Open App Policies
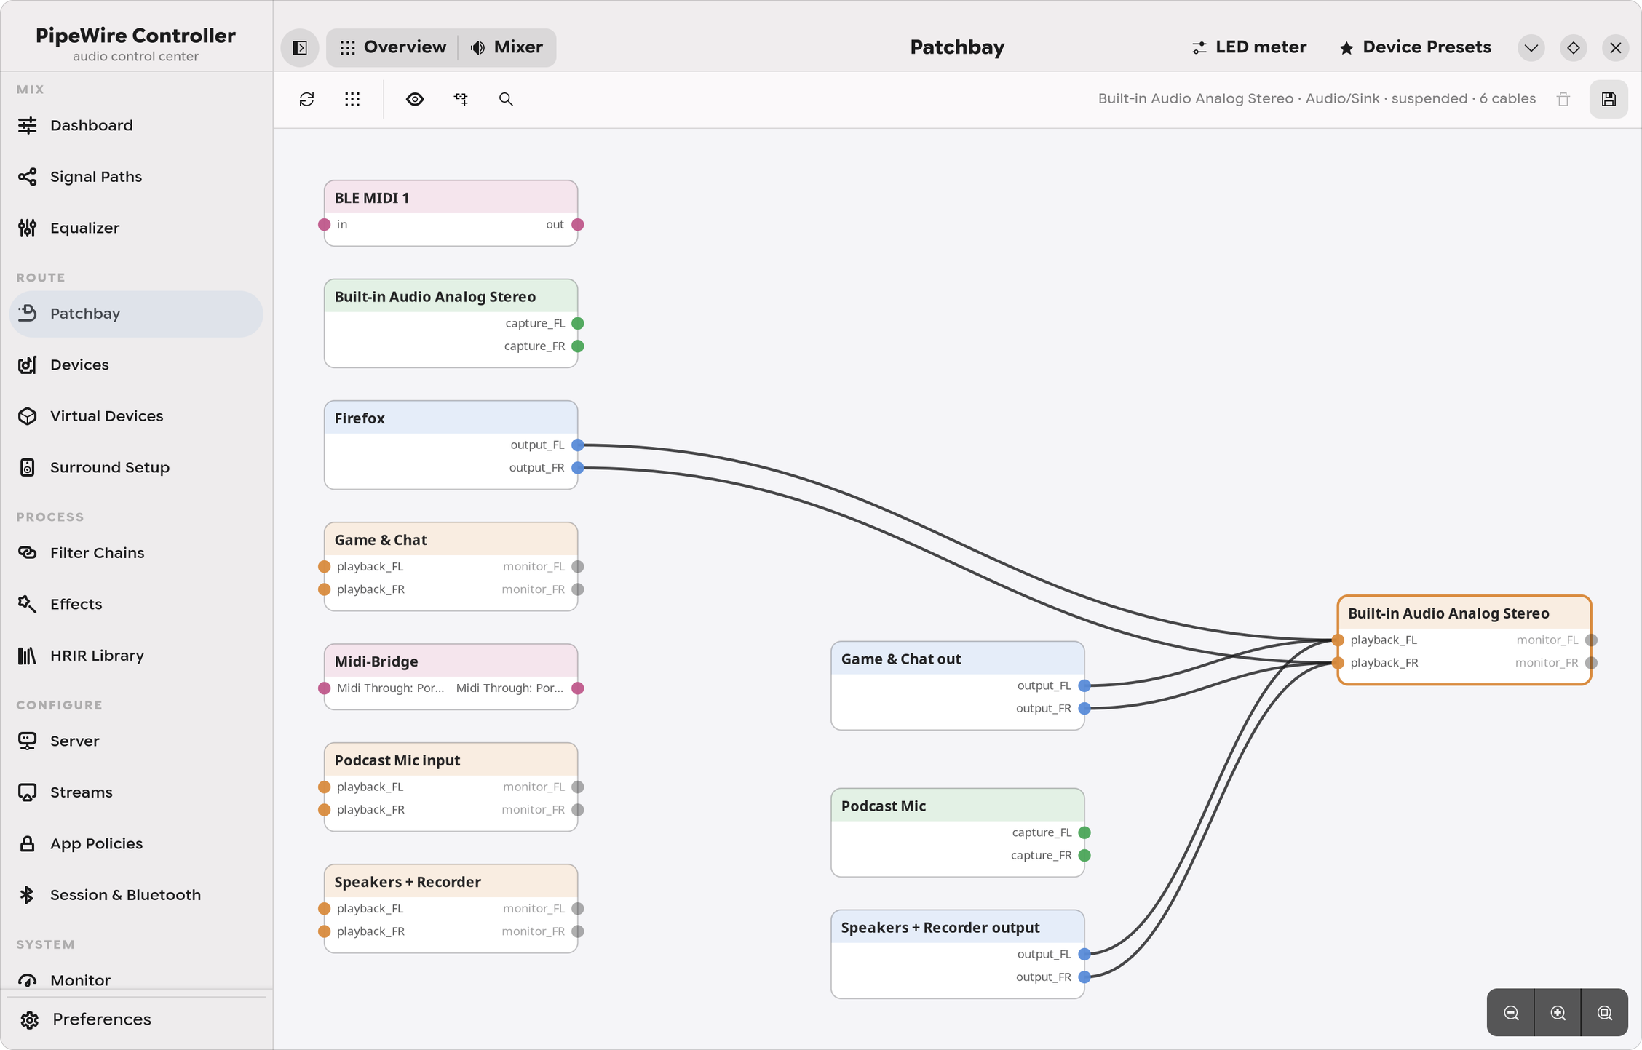The width and height of the screenshot is (1642, 1050). 136,843
